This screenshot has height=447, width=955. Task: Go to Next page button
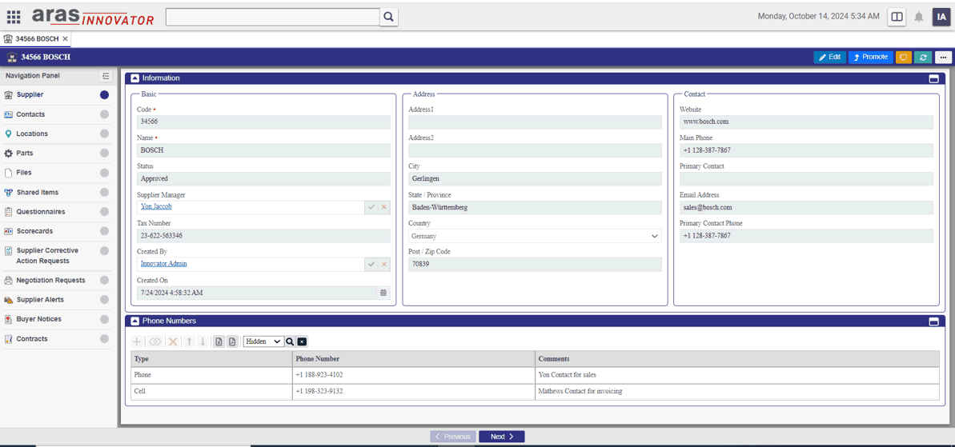(x=501, y=437)
